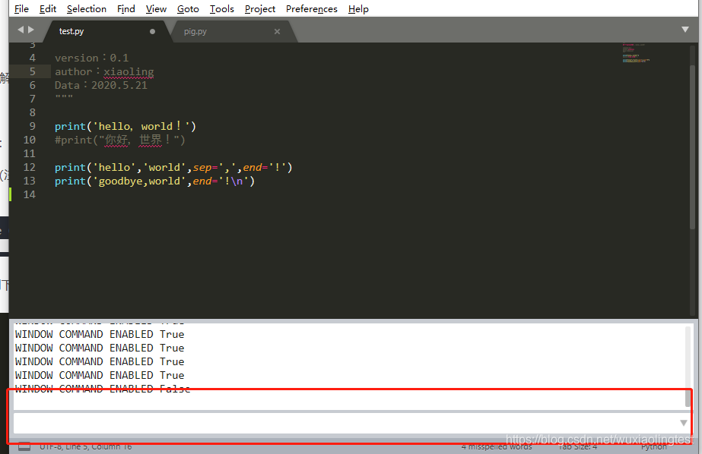Click Tab Size: 4 in status bar
The image size is (702, 454).
[577, 446]
